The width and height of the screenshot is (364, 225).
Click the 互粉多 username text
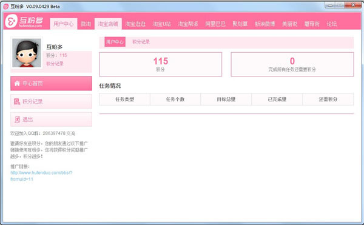pos(55,47)
